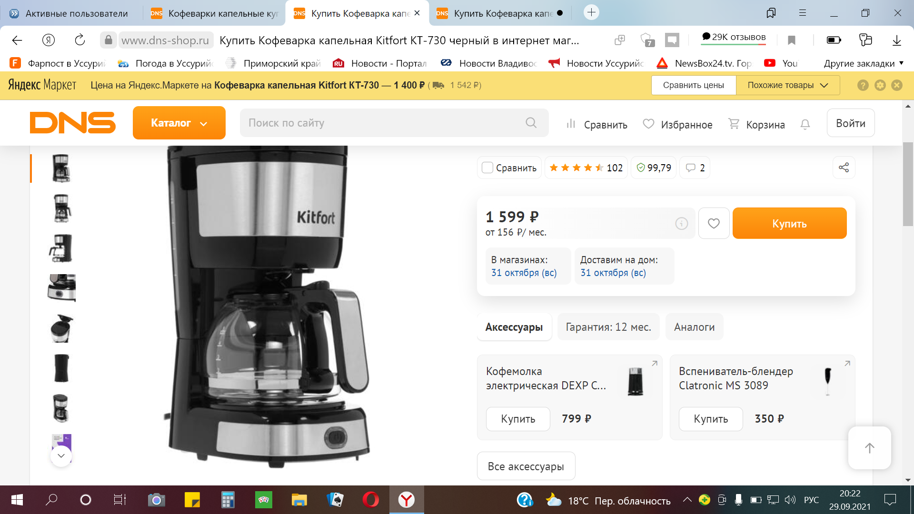The image size is (914, 514).
Task: Open the tab copy icon in address bar
Action: (x=619, y=40)
